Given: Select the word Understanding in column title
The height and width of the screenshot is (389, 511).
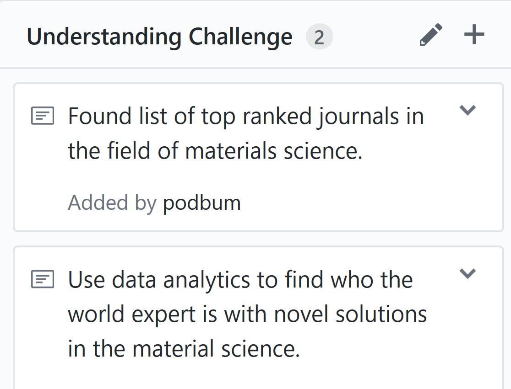Looking at the screenshot, I should pyautogui.click(x=104, y=37).
